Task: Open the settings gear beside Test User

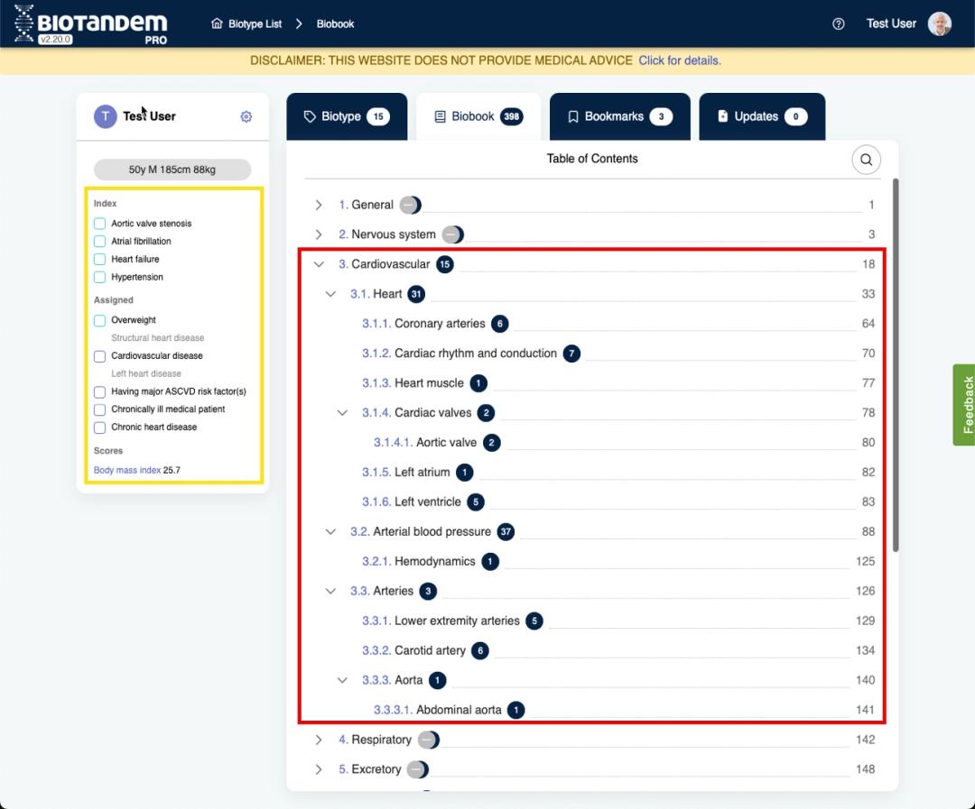Action: point(246,116)
